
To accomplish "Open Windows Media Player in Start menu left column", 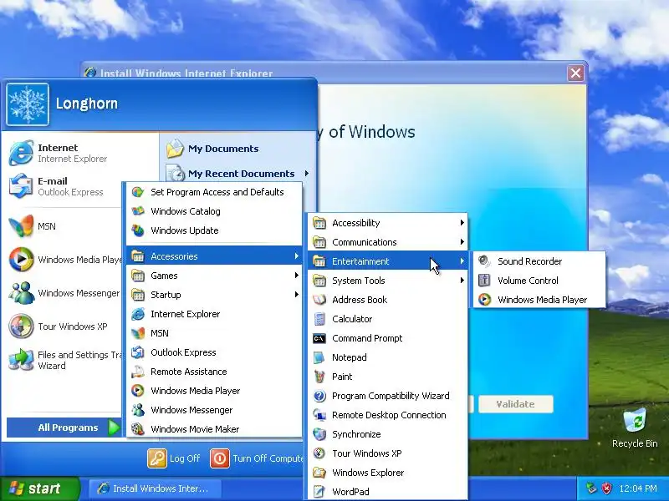I will [x=64, y=260].
